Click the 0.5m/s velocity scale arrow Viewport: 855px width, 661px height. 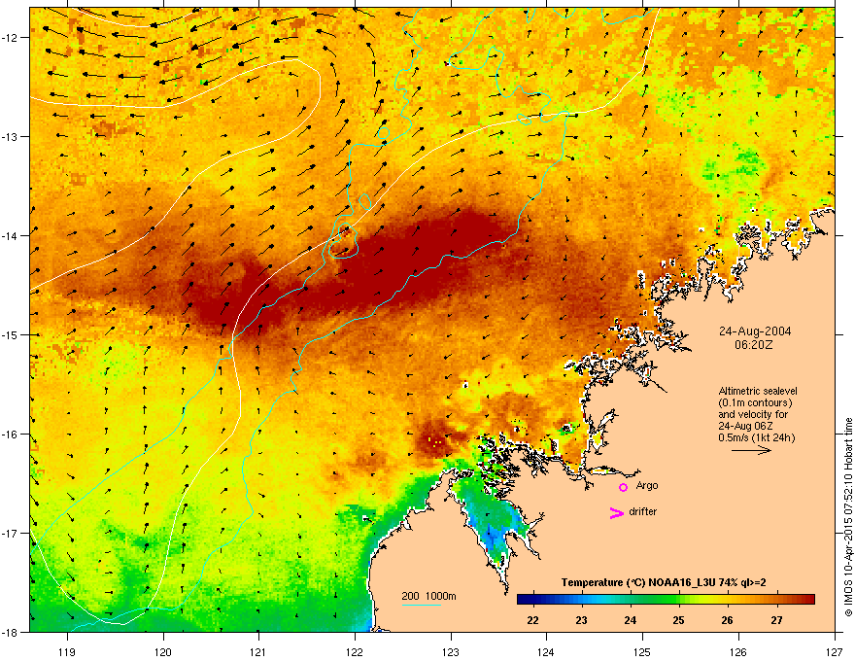[751, 450]
